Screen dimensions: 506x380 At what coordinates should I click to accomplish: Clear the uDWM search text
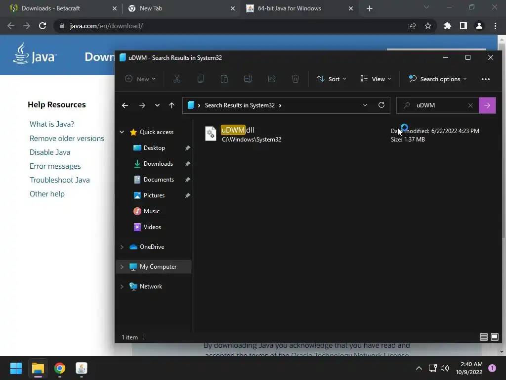[470, 105]
